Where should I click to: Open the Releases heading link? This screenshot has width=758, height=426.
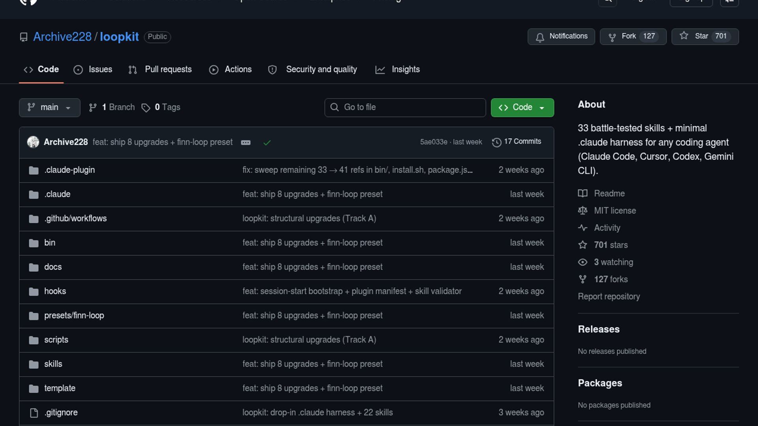[599, 329]
